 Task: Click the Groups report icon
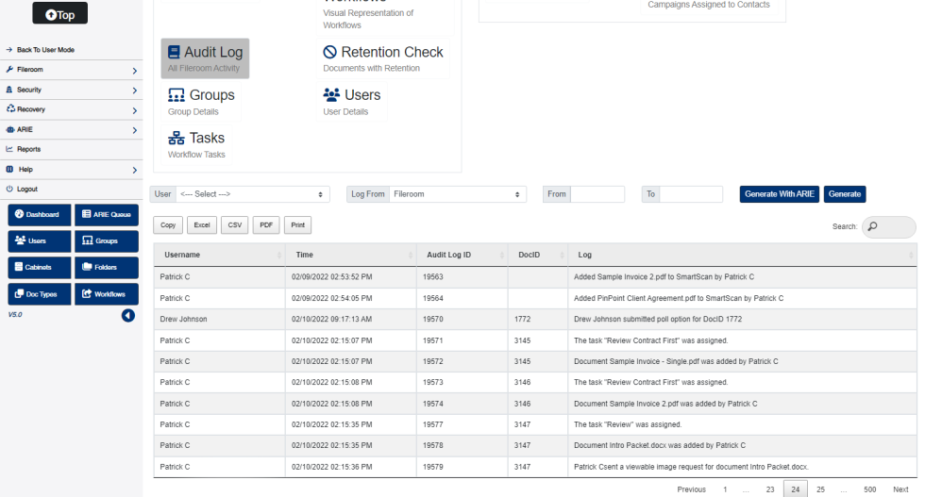pos(176,95)
